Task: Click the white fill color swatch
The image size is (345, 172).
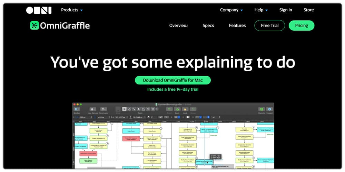Action: point(188,117)
